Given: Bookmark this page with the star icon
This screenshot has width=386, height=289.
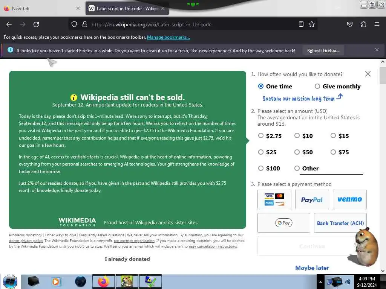Looking at the screenshot, I should 312,24.
